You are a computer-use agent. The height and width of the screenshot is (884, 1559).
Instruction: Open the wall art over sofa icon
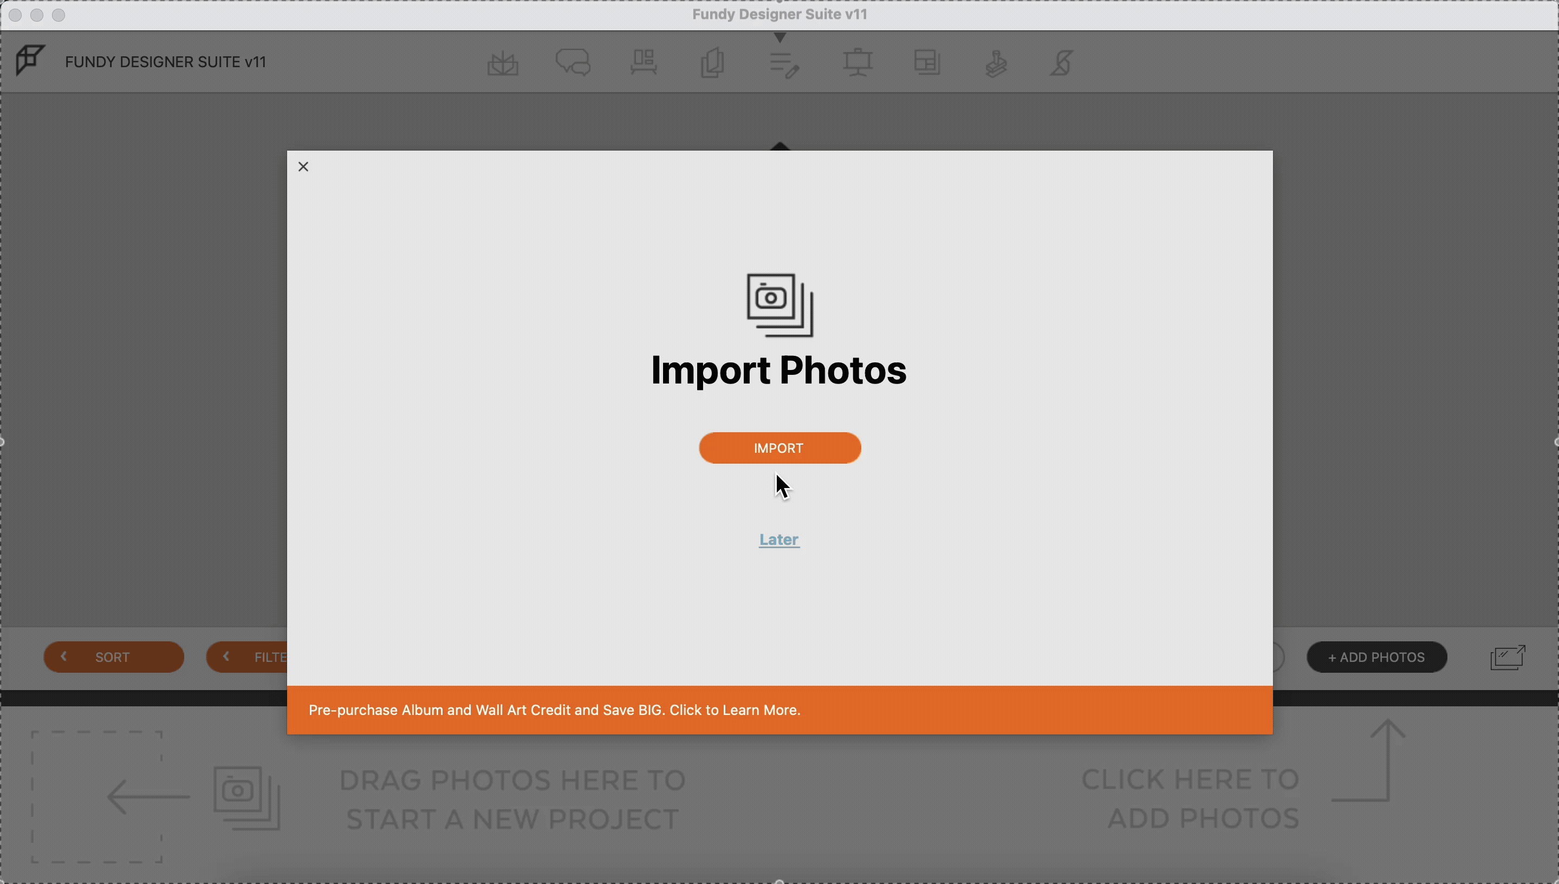click(644, 62)
